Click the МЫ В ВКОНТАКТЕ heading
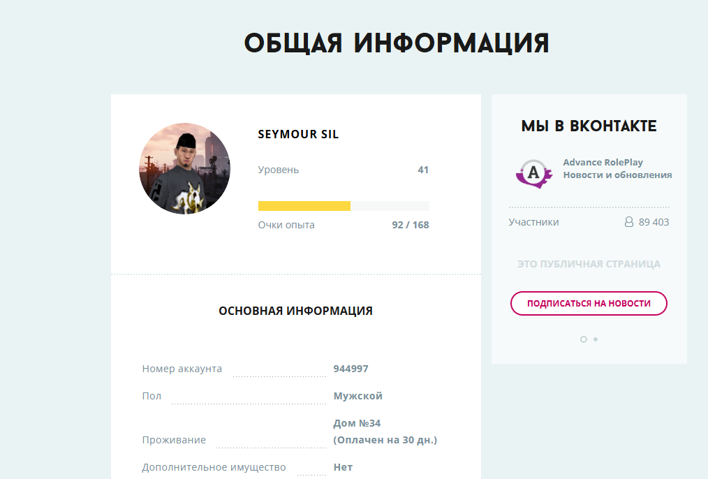The height and width of the screenshot is (479, 708). 589,126
